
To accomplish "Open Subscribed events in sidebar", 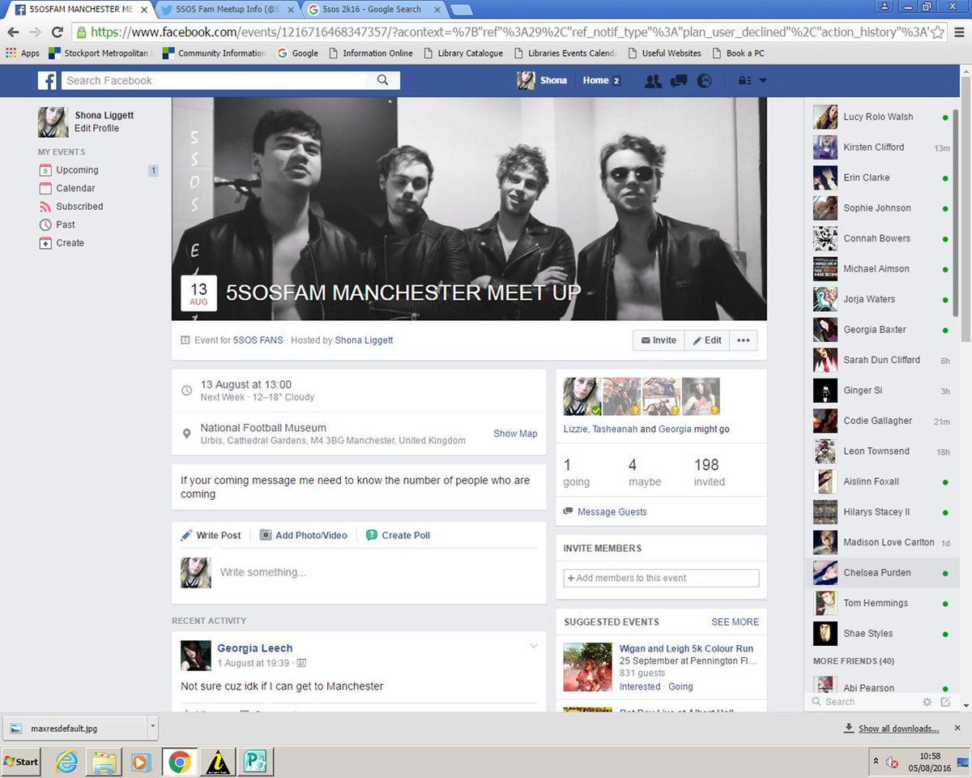I will [79, 207].
